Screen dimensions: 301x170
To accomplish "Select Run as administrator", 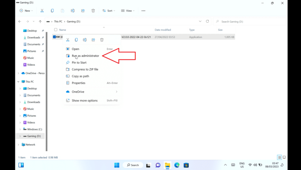I will [x=85, y=56].
